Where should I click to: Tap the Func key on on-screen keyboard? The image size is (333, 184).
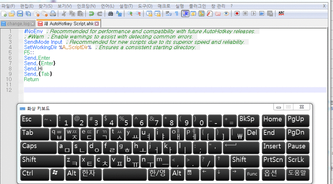pyautogui.click(x=252, y=175)
